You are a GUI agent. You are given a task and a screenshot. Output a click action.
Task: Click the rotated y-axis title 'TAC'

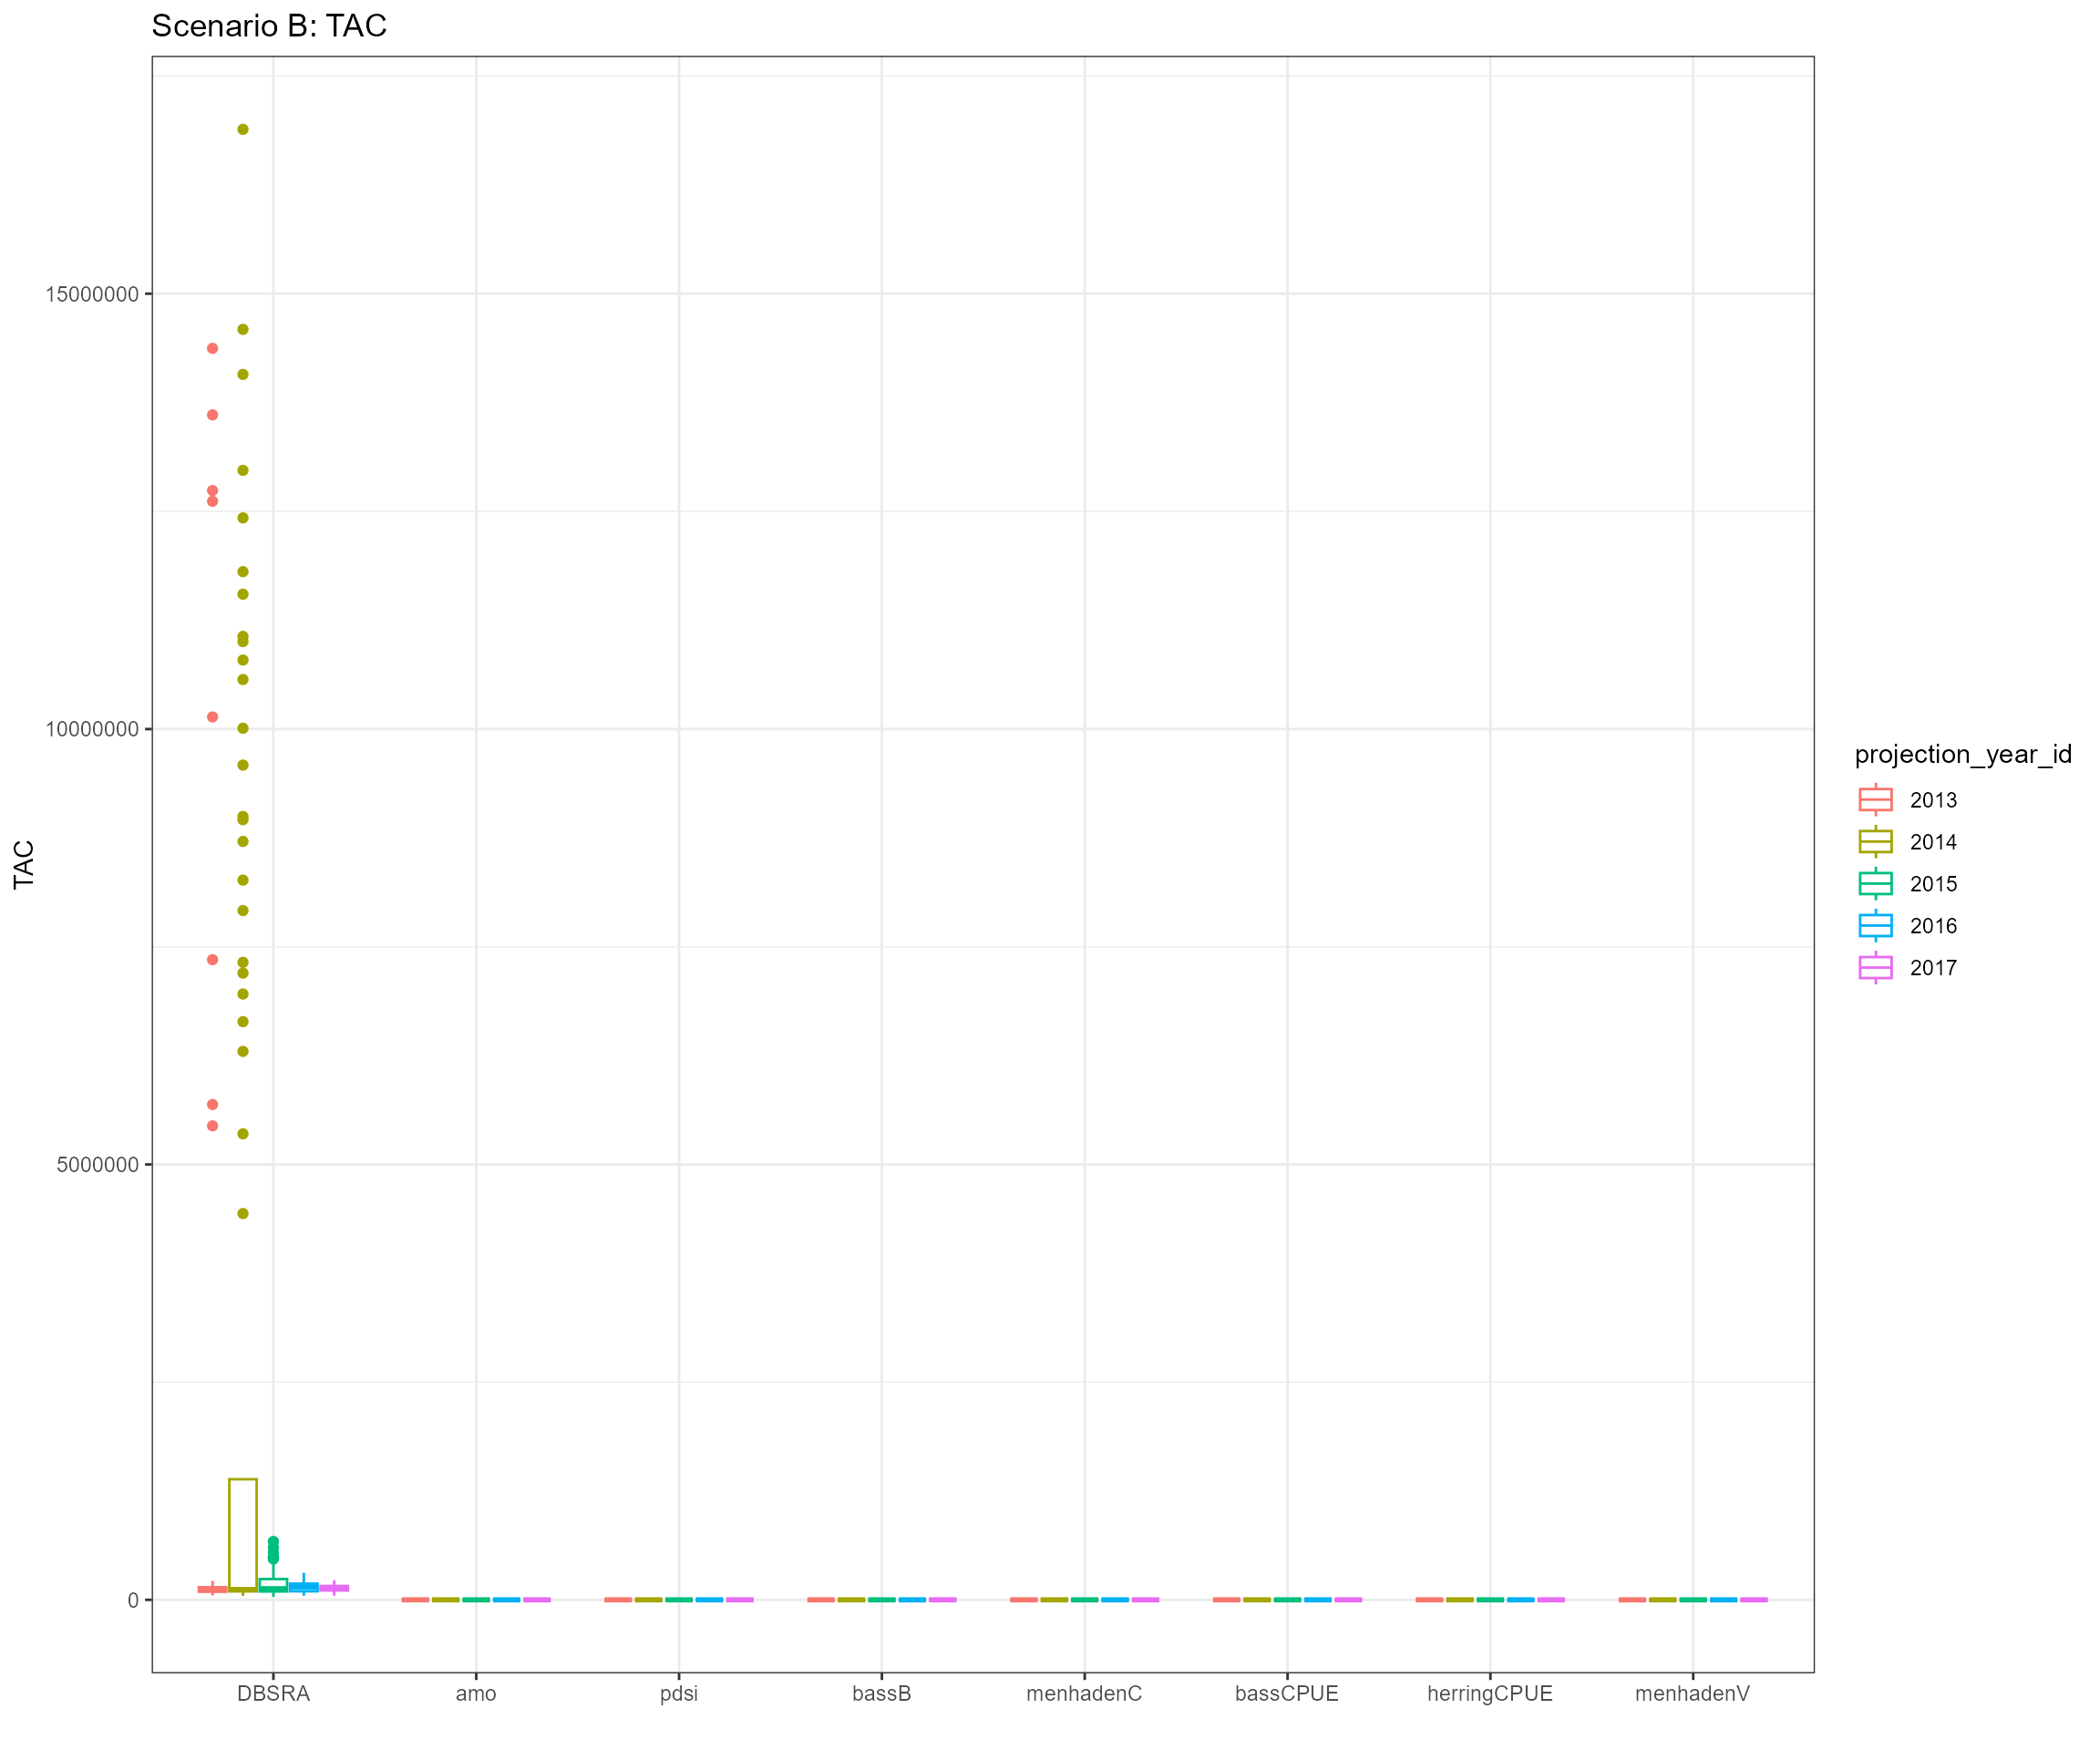24,865
